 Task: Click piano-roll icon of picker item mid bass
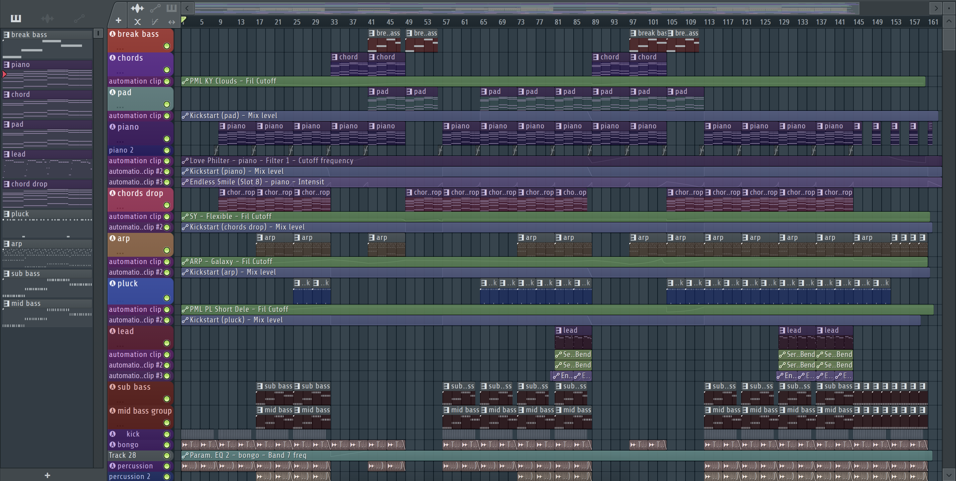pos(6,303)
